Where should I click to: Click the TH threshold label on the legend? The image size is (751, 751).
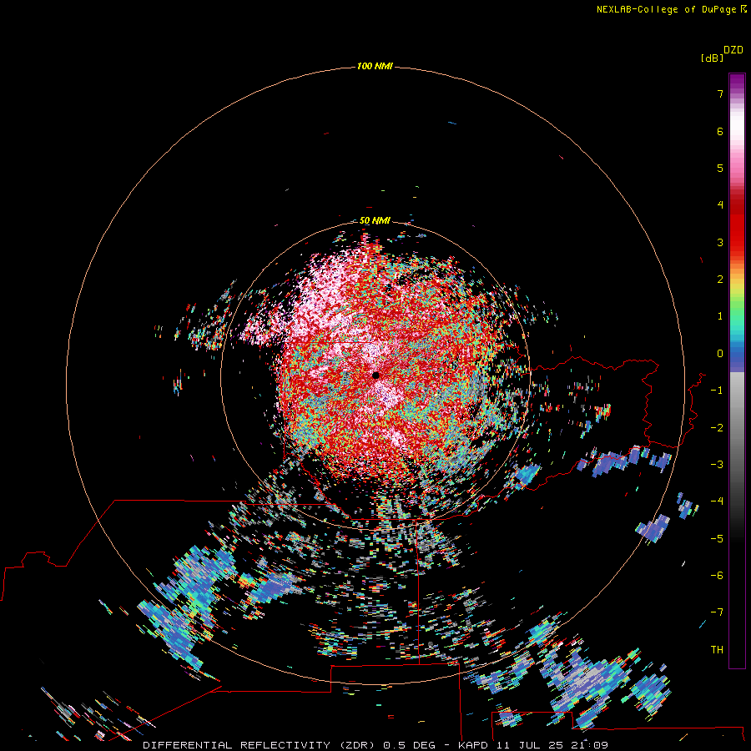pyautogui.click(x=717, y=650)
